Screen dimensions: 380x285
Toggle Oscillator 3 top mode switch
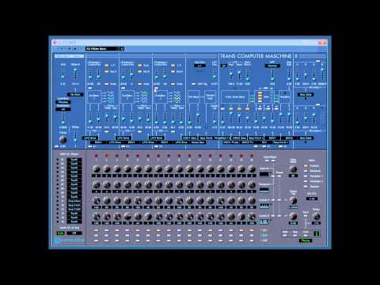pyautogui.click(x=173, y=65)
